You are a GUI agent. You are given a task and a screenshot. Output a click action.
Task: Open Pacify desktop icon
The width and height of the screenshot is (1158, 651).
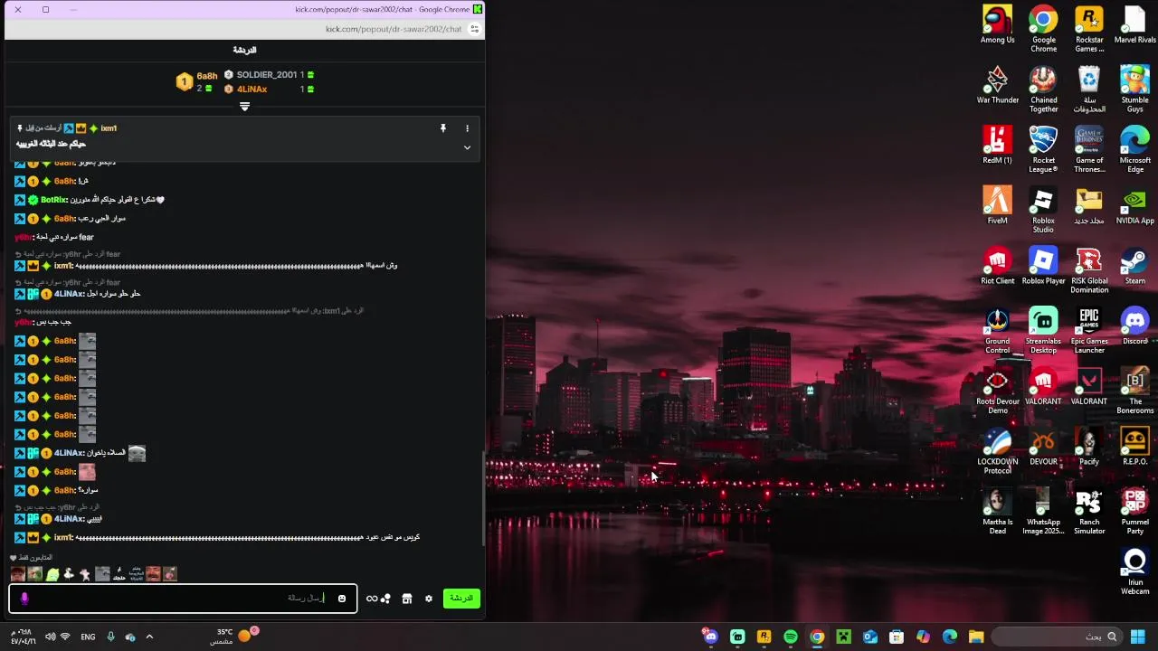pyautogui.click(x=1089, y=448)
